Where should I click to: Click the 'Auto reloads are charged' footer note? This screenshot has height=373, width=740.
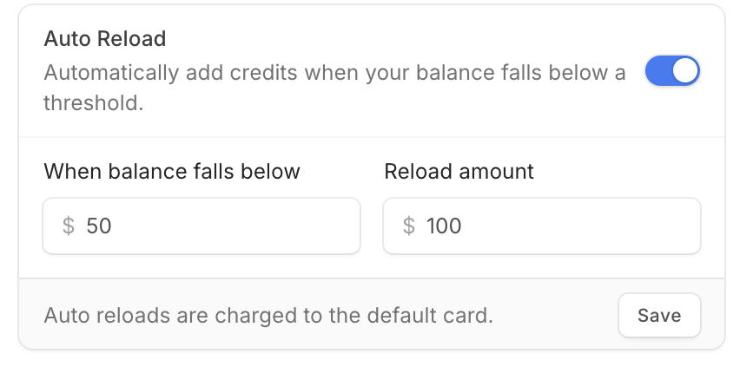268,316
